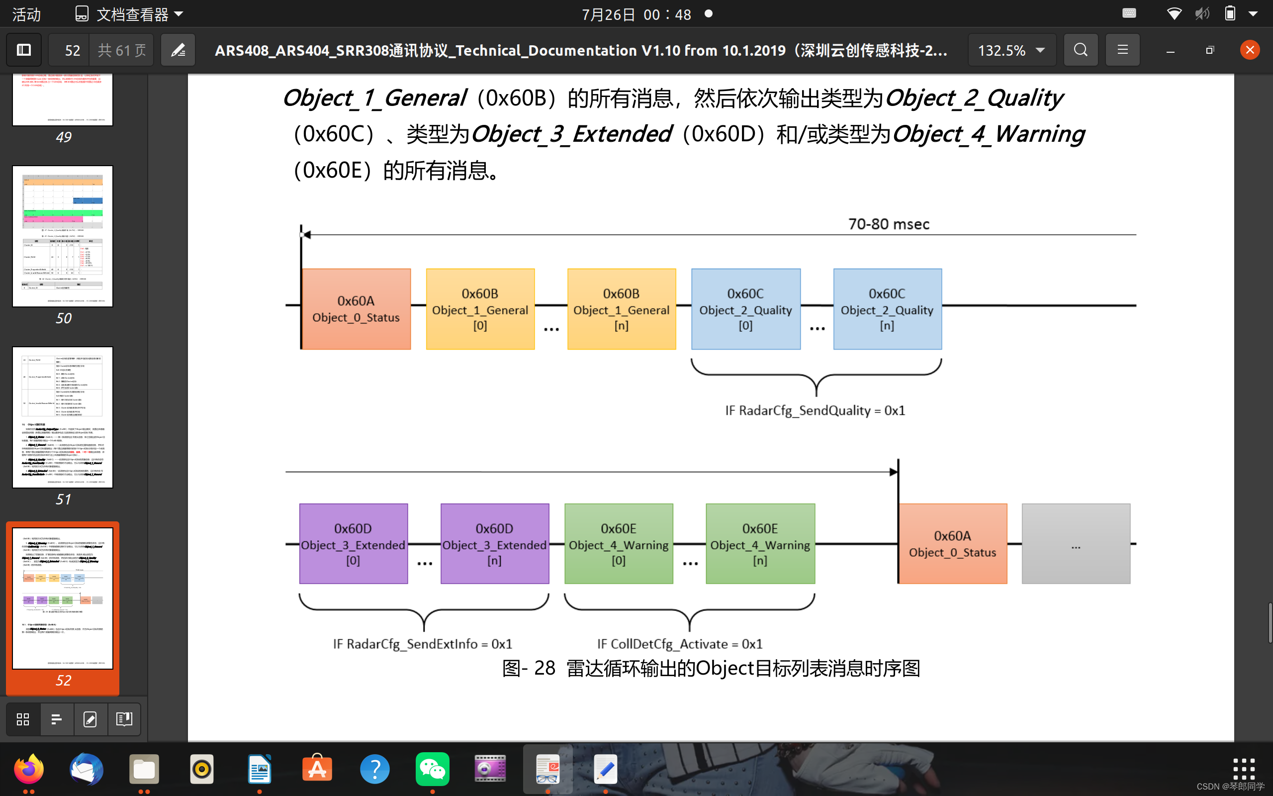This screenshot has width=1273, height=796.
Task: Select the page 50 thumbnail
Action: (x=63, y=236)
